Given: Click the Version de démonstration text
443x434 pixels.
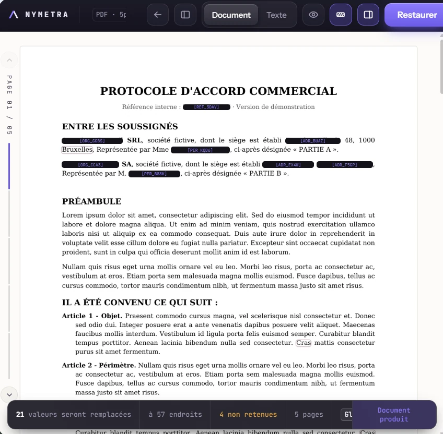Looking at the screenshot, I should pos(275,107).
